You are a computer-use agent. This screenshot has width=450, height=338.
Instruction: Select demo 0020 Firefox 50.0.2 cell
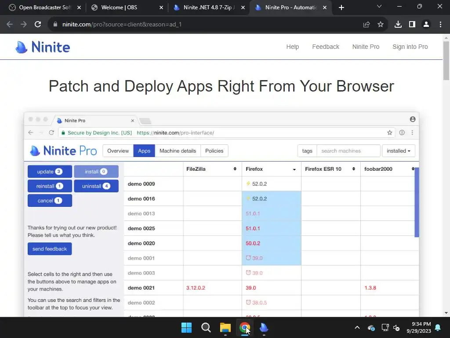(272, 243)
